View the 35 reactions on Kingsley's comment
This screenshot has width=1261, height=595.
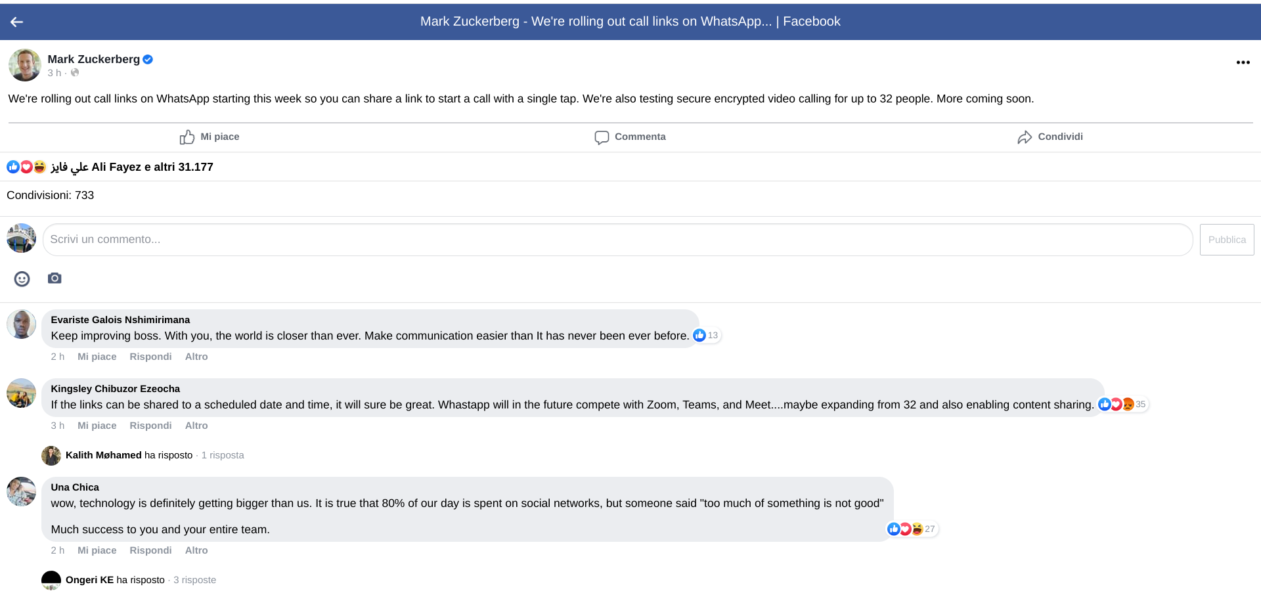1123,405
